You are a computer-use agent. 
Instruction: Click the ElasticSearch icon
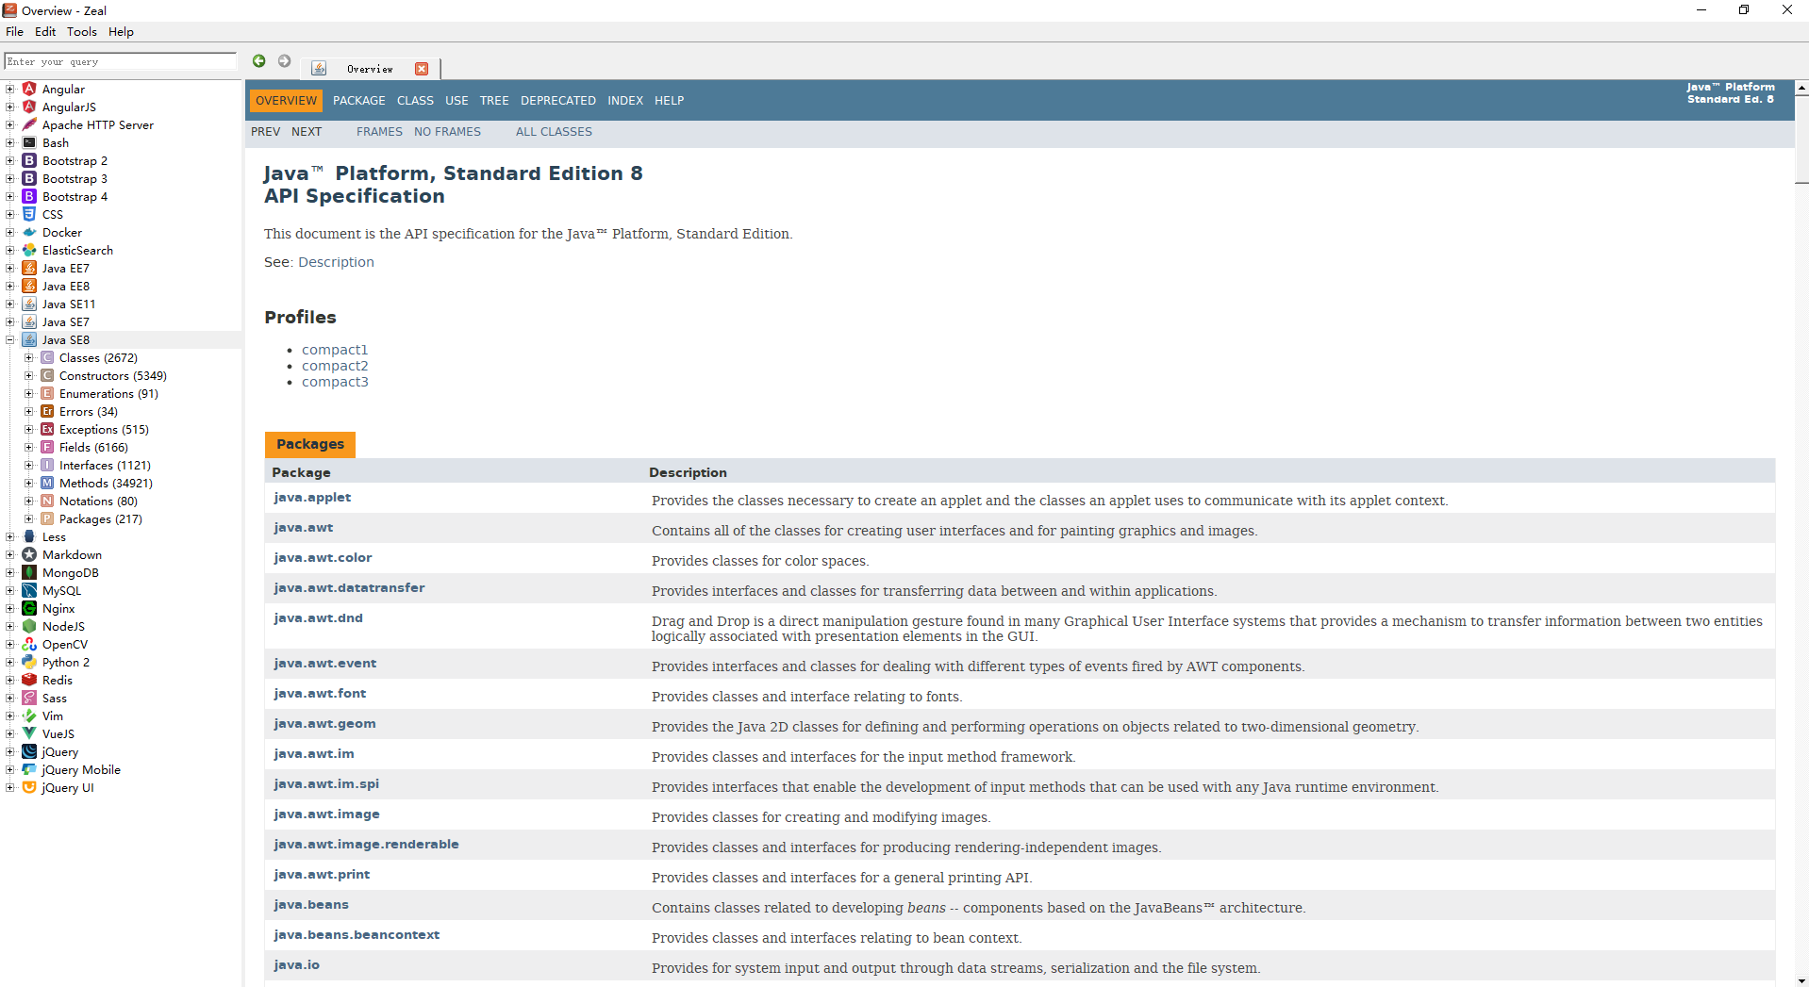tap(29, 251)
